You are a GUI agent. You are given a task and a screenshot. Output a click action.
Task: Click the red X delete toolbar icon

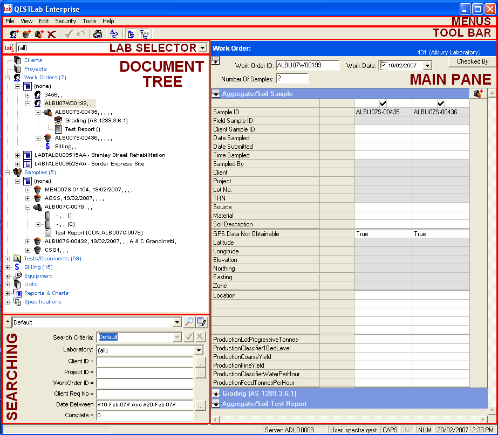[52, 34]
